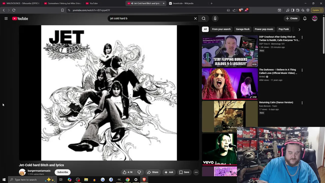The width and height of the screenshot is (325, 183).
Task: Click the Share button
Action: point(153,172)
